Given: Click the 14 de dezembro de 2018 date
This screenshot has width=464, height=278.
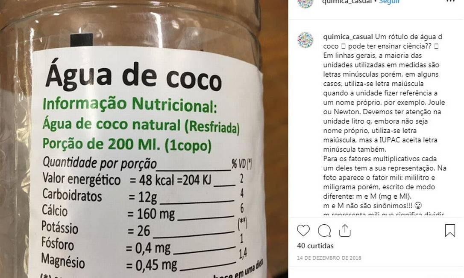Looking at the screenshot, I should point(329,258).
